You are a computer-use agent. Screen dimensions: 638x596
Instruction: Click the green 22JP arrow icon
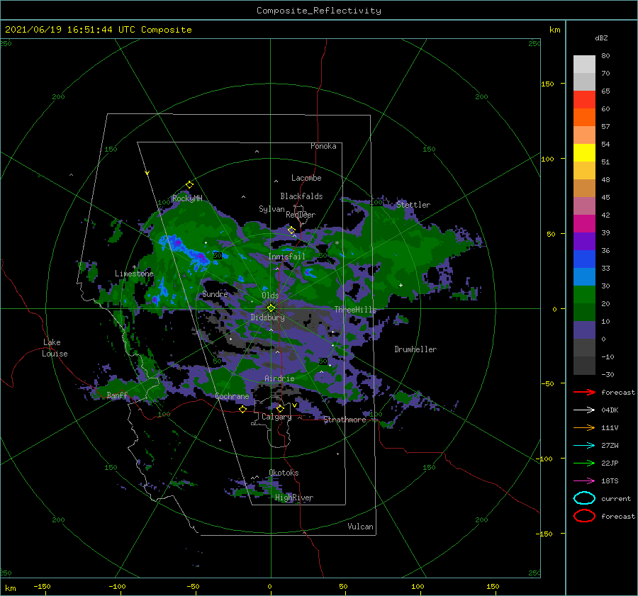point(584,463)
